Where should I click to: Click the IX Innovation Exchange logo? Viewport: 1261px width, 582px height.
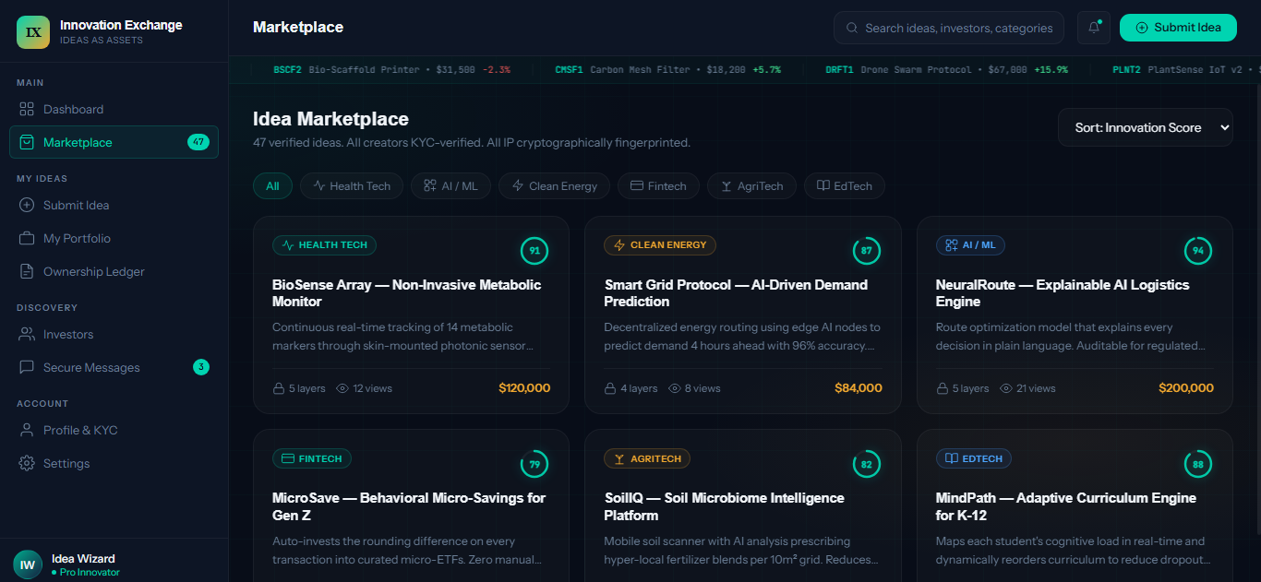(33, 31)
